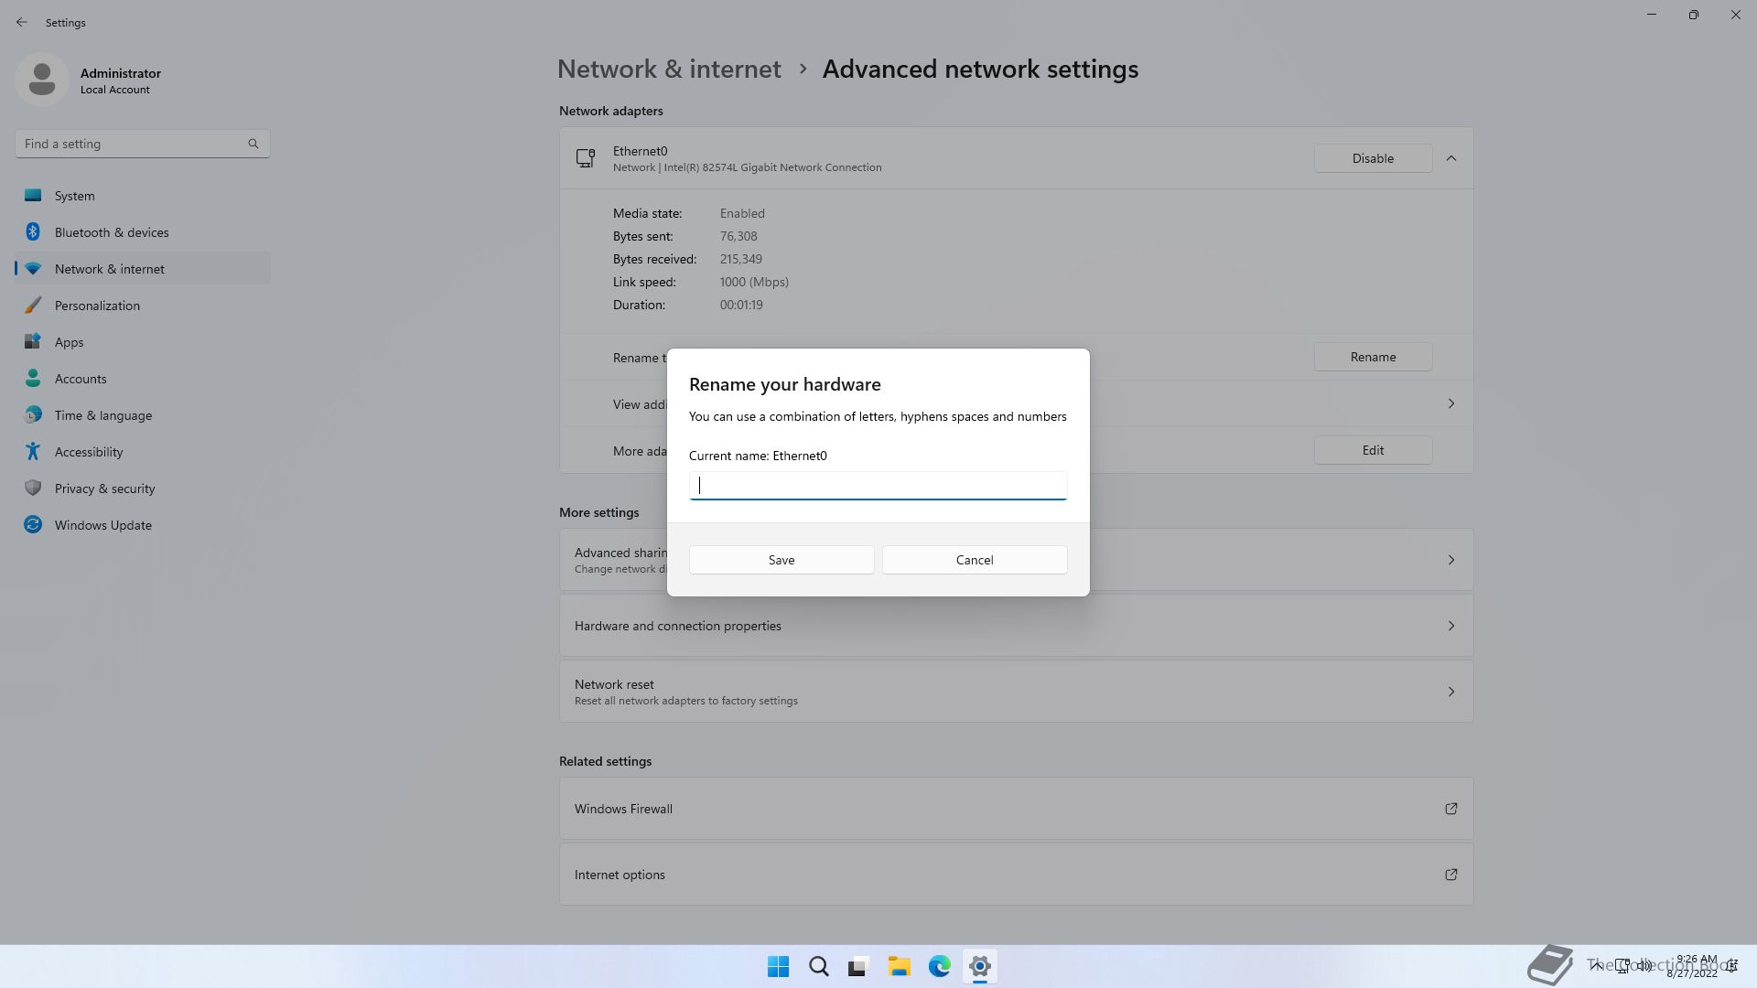Open Windows Firewall external link icon
The width and height of the screenshot is (1757, 988).
1450,809
